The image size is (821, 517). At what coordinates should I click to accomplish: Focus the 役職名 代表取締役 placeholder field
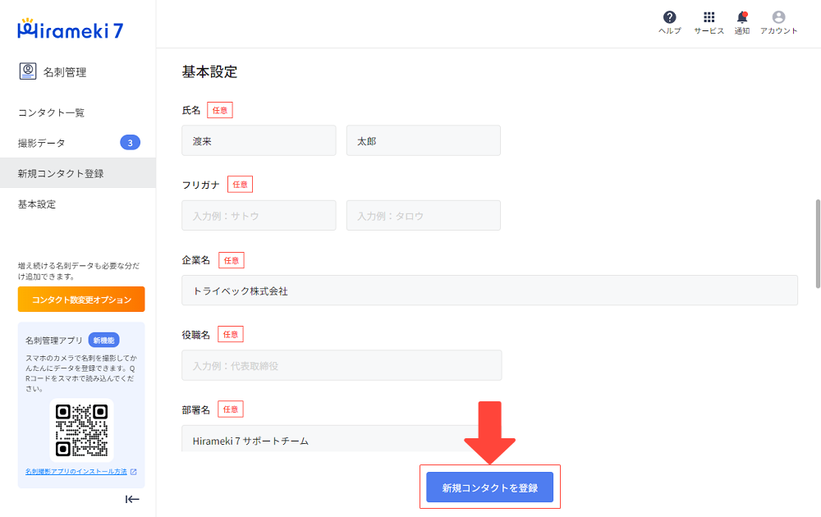click(x=342, y=365)
